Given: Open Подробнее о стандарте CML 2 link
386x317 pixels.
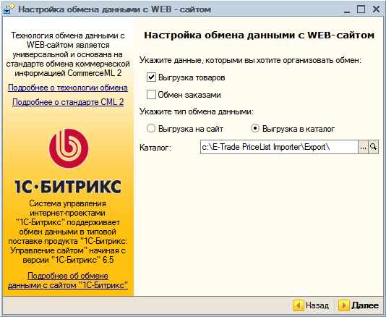Looking at the screenshot, I should tap(68, 102).
